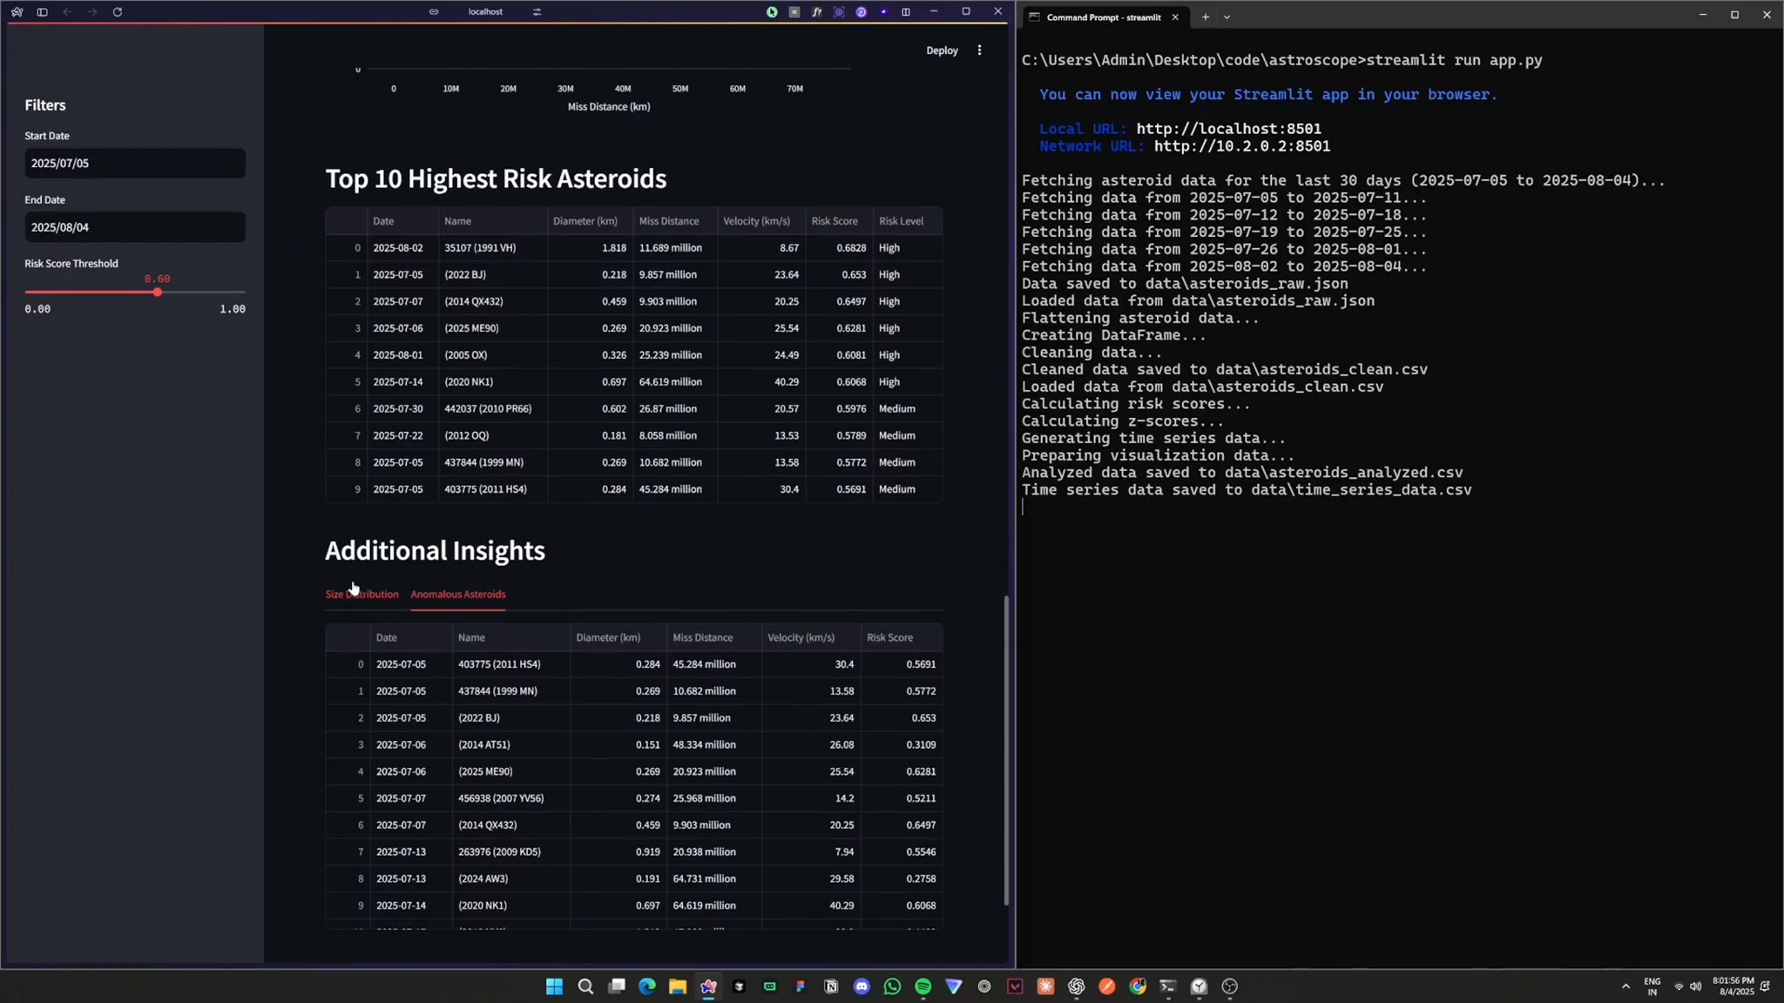Open the fx extension icon in toolbar
The height and width of the screenshot is (1003, 1784).
[816, 12]
